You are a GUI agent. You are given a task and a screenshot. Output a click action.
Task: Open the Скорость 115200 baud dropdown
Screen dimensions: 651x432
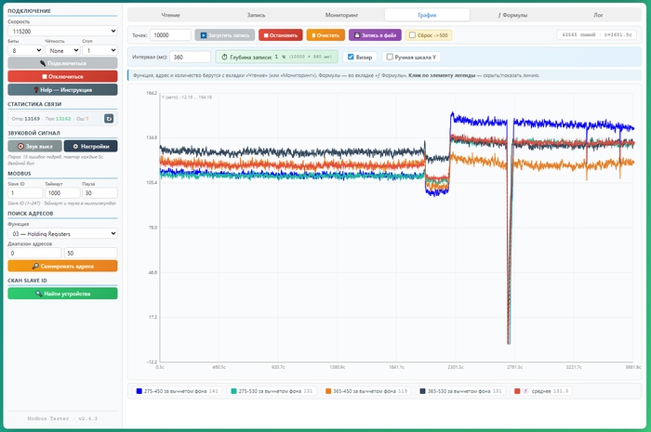62,31
